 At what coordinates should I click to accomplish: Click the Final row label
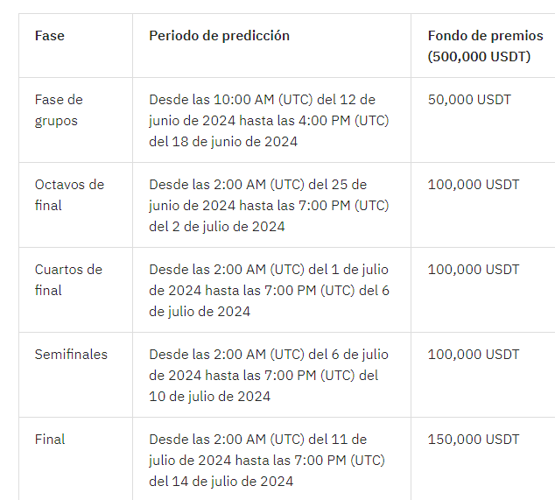(50, 440)
